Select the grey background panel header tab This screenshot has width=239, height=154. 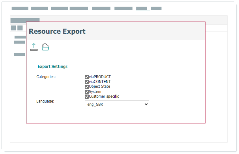(x=25, y=20)
